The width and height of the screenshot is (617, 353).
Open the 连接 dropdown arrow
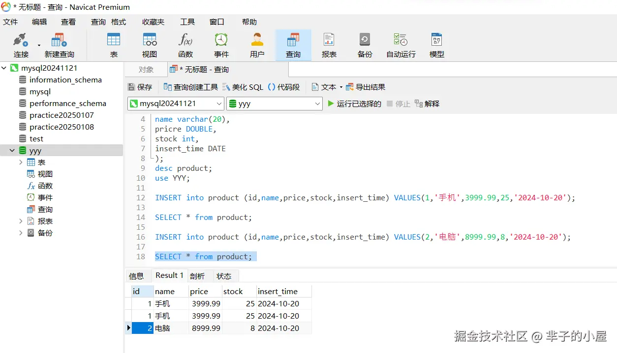click(39, 46)
